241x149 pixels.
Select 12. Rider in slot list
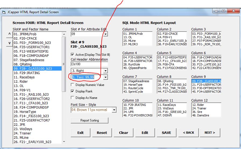(x=37, y=82)
